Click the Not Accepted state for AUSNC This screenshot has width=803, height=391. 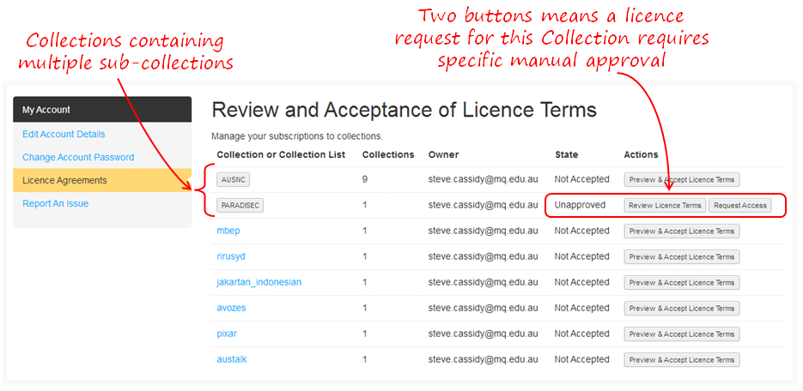[x=581, y=179]
